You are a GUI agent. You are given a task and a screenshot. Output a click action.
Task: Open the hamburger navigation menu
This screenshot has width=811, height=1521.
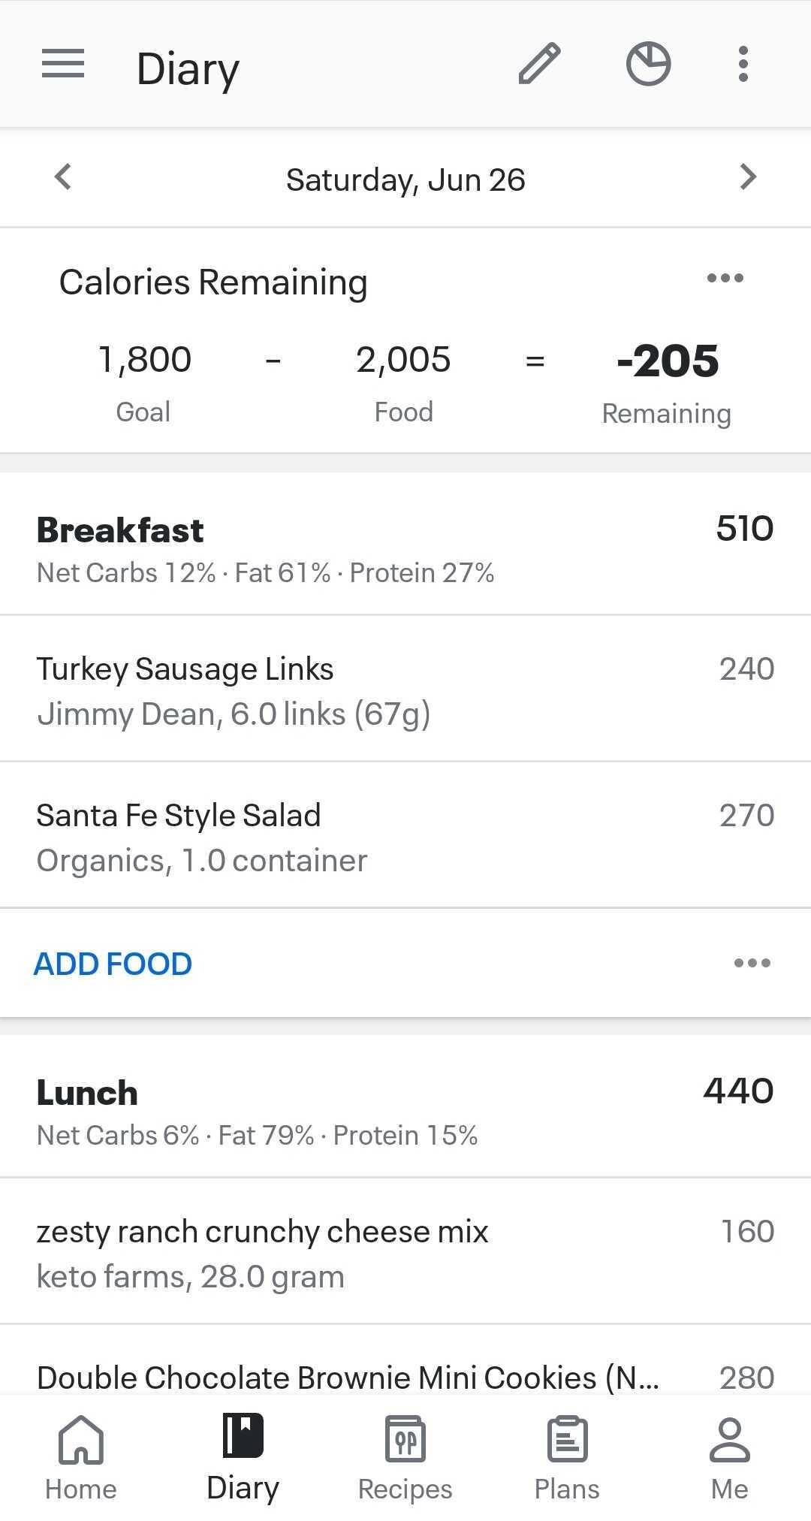(63, 64)
